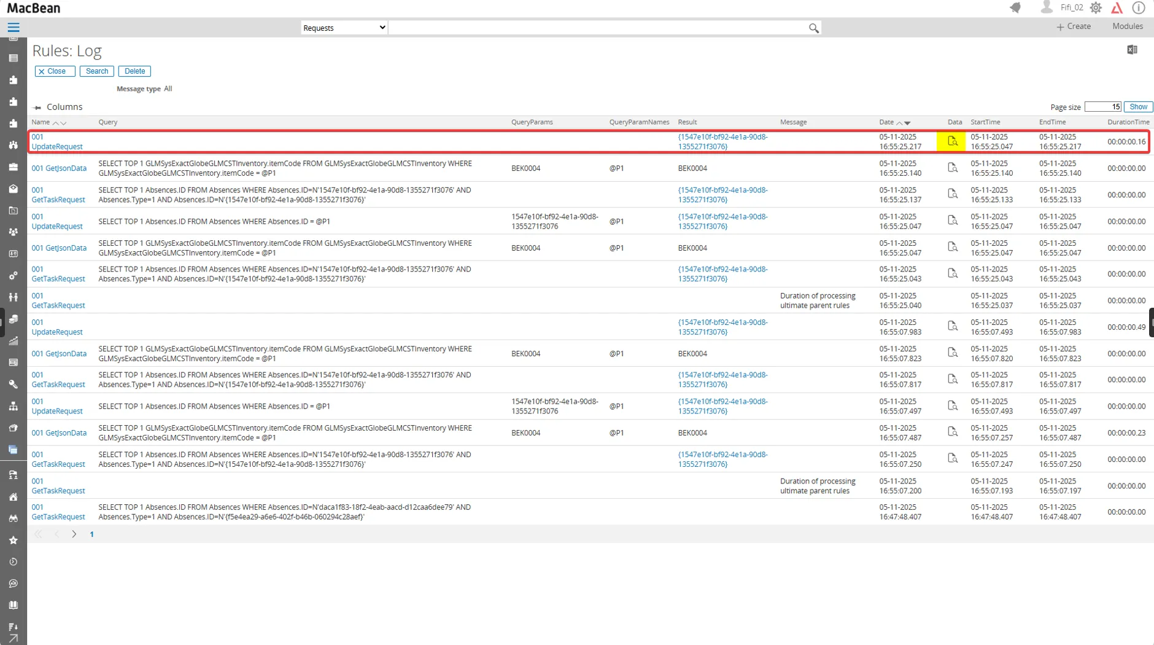1154x645 pixels.
Task: Expand the Columns section
Action: (66, 106)
